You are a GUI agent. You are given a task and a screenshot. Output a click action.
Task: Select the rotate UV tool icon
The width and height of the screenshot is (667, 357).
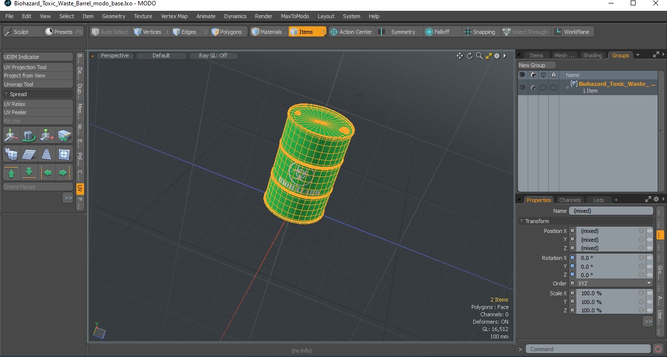point(29,135)
